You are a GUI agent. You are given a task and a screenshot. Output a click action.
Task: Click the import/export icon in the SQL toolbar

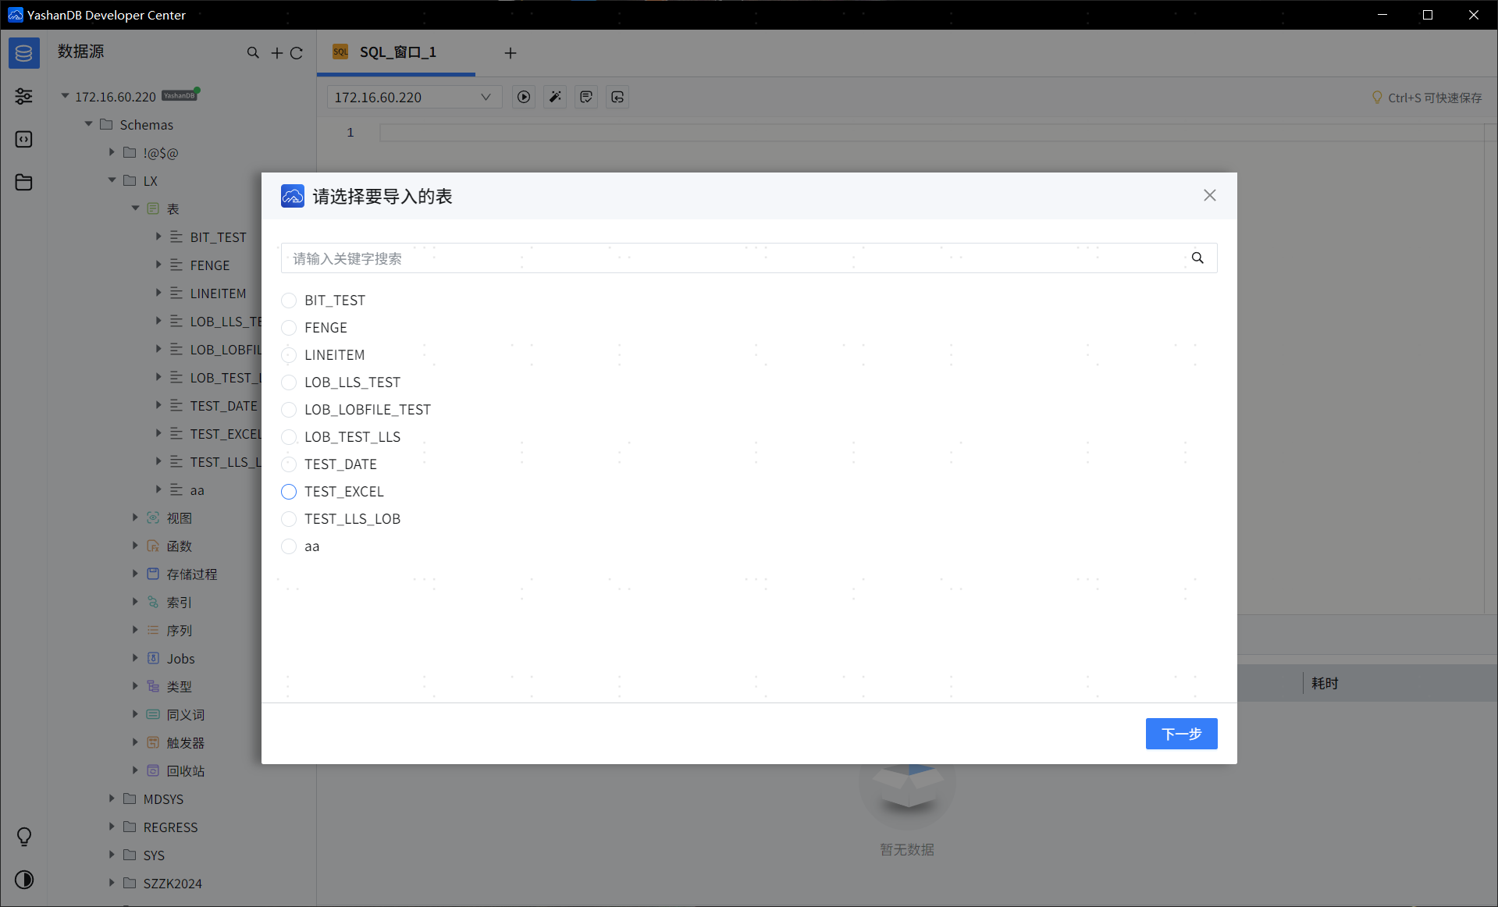[x=617, y=97]
